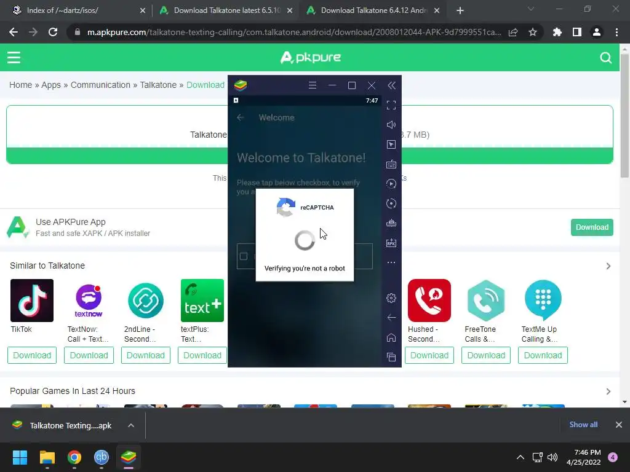Show hidden system tray icons

520,457
